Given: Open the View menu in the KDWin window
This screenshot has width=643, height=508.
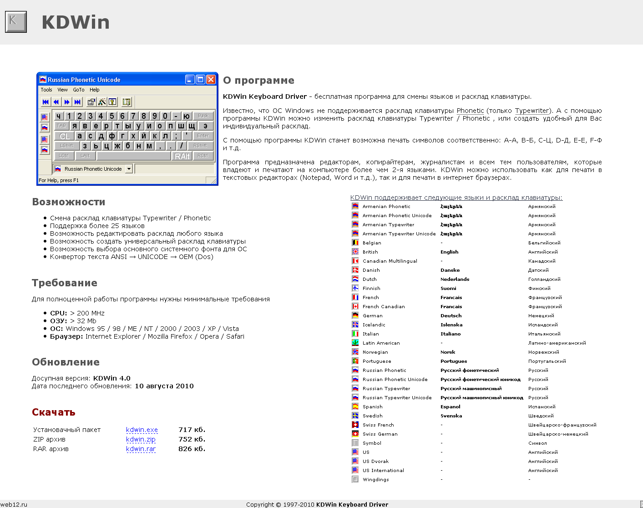Looking at the screenshot, I should pyautogui.click(x=62, y=90).
